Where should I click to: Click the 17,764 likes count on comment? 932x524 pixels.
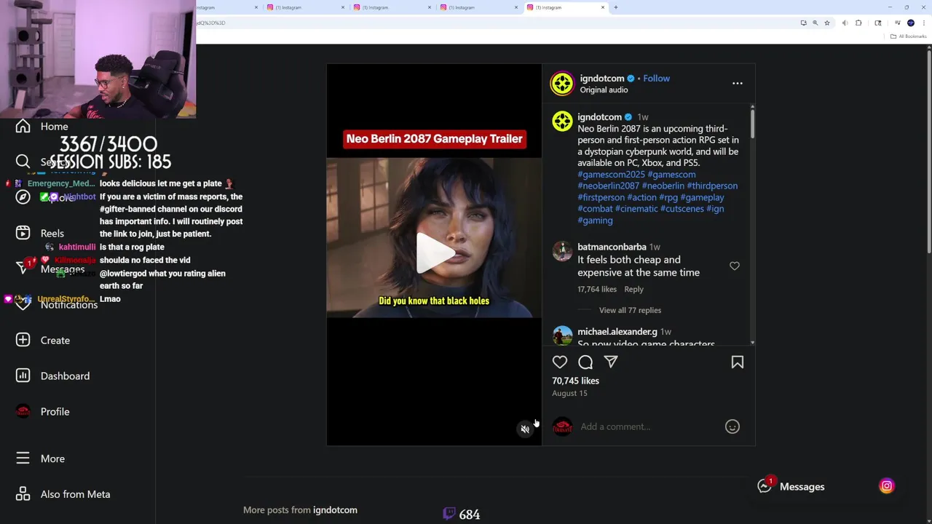597,289
